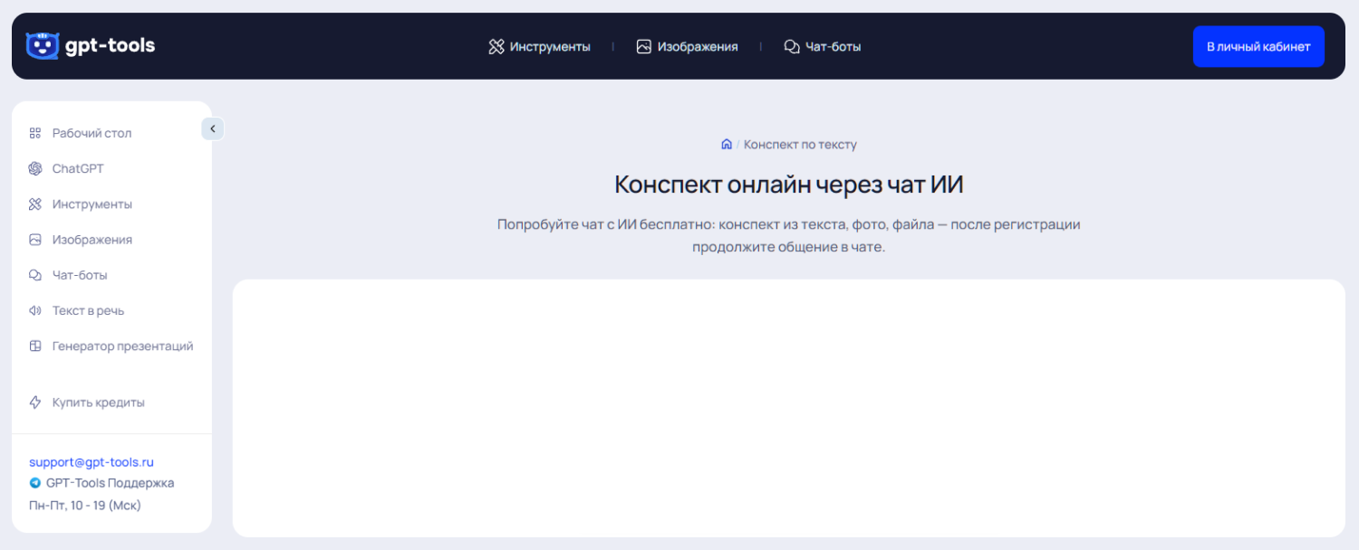This screenshot has width=1359, height=550.
Task: Click the Изображения icon in the top navigation
Action: [644, 45]
